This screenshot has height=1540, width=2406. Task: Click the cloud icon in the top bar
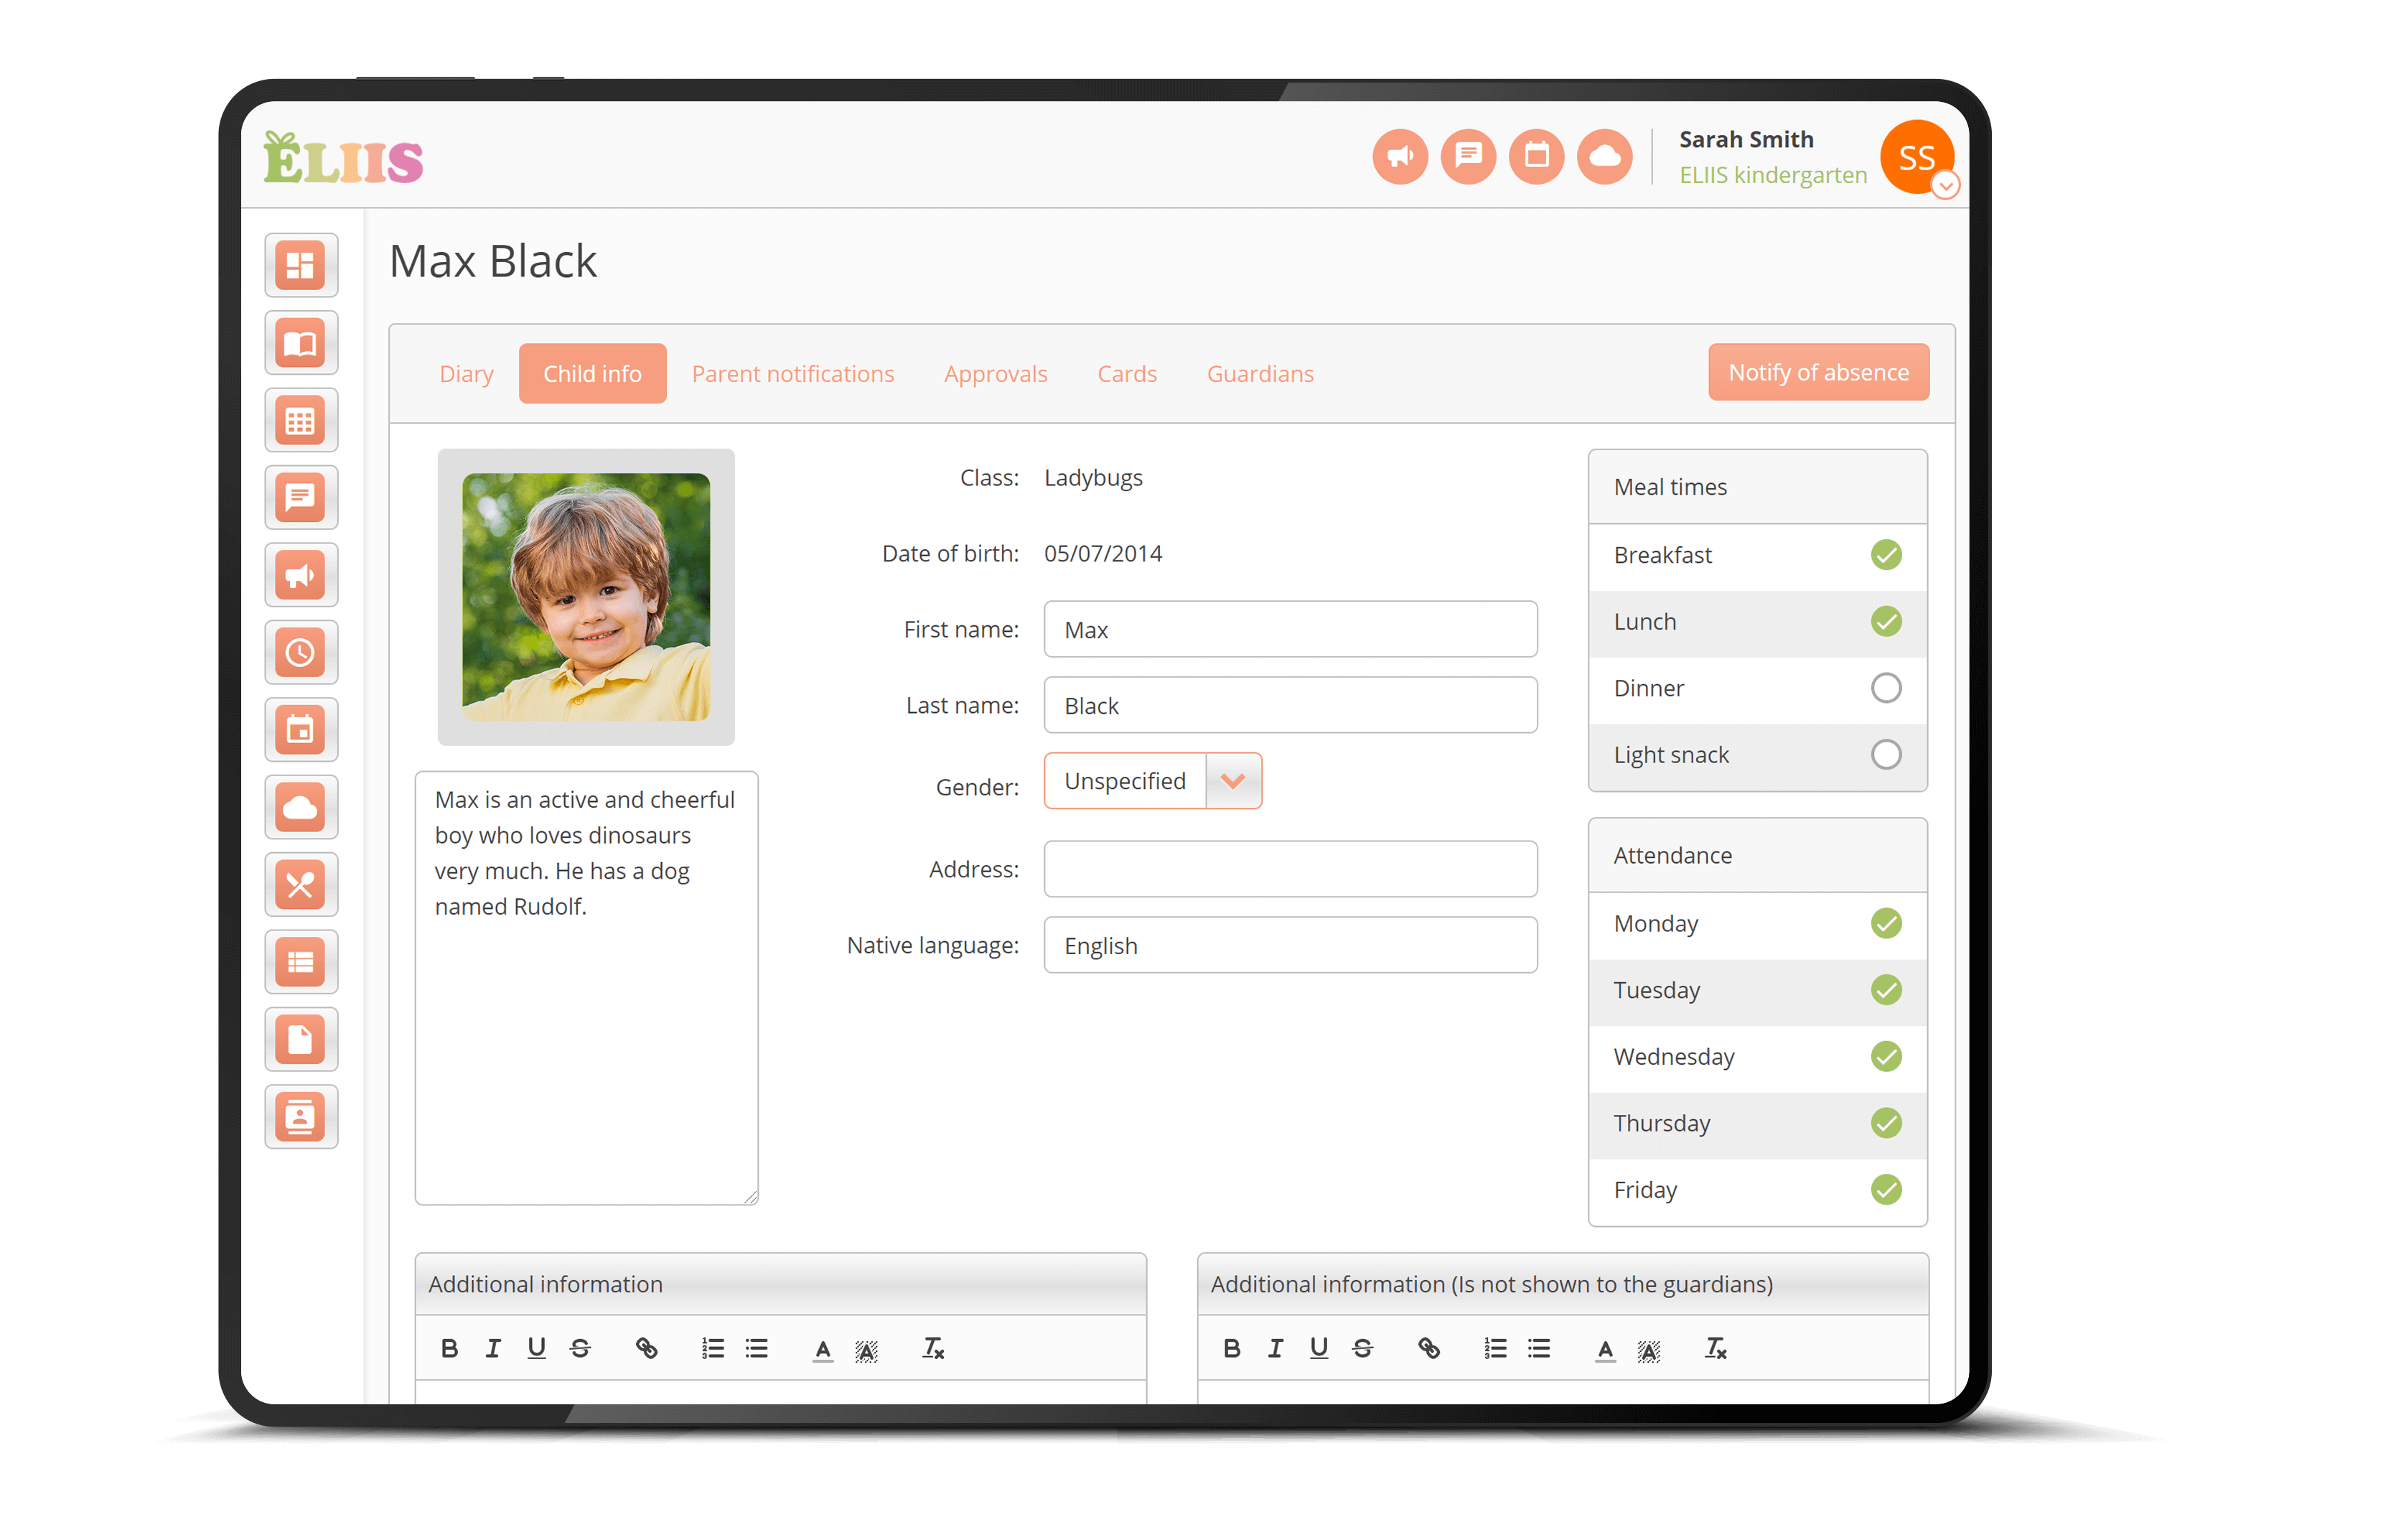[x=1604, y=156]
